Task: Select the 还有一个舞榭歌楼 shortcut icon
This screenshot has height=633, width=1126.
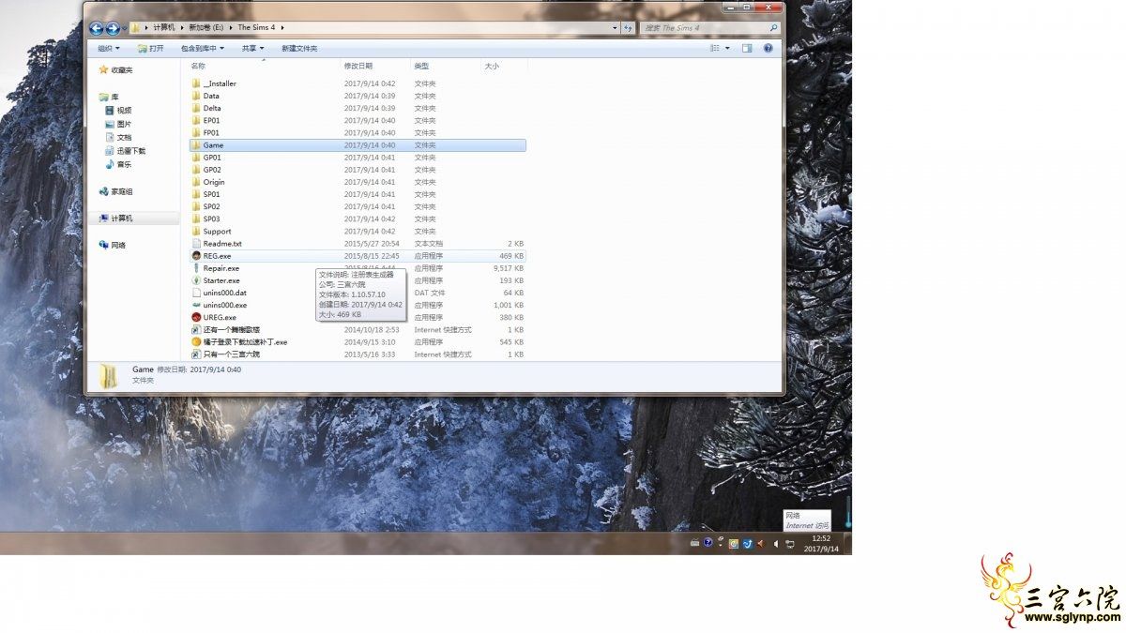Action: pos(196,329)
